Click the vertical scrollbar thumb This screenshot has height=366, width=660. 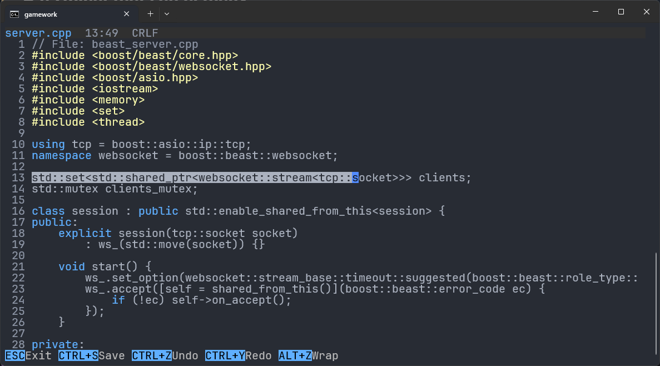click(x=656, y=303)
